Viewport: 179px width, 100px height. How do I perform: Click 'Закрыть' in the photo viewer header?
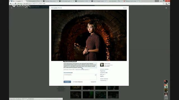click(125, 8)
